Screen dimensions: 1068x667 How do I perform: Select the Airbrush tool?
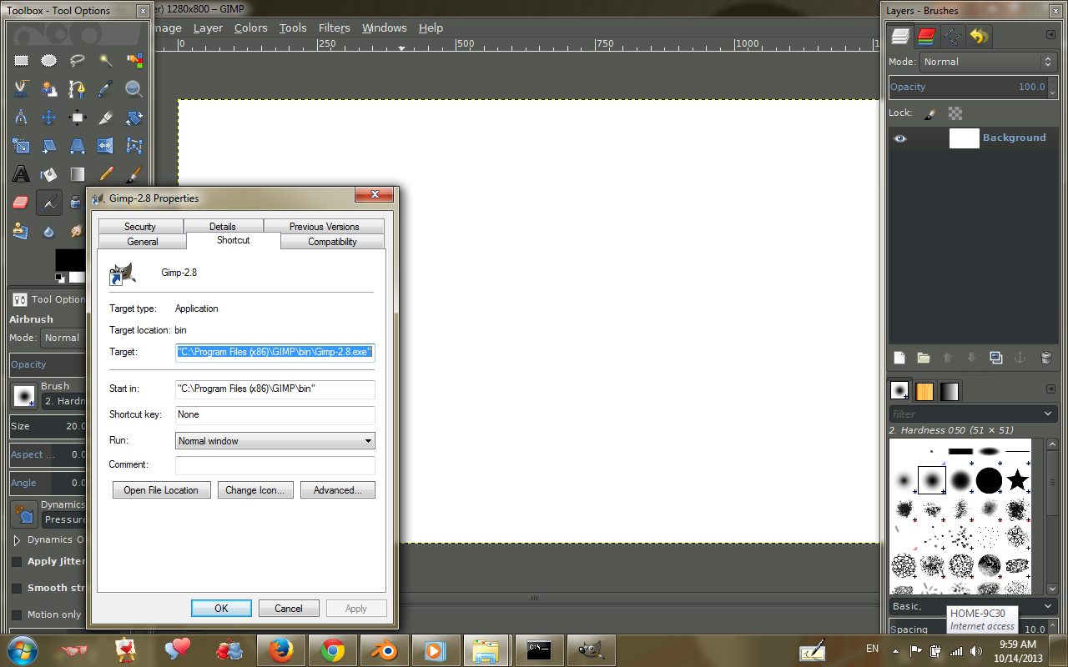pyautogui.click(x=49, y=203)
